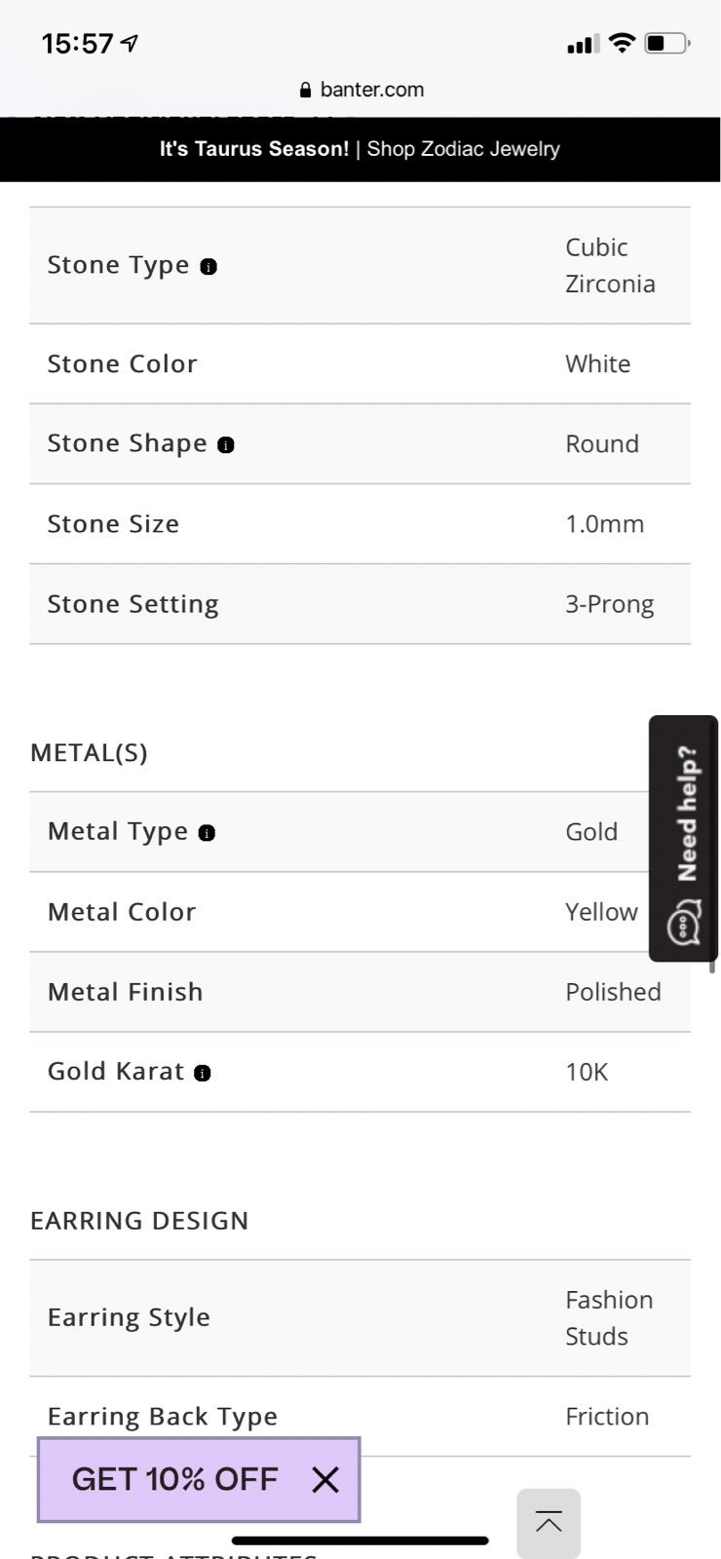Tap the Metal Finish Polished row

[x=360, y=992]
